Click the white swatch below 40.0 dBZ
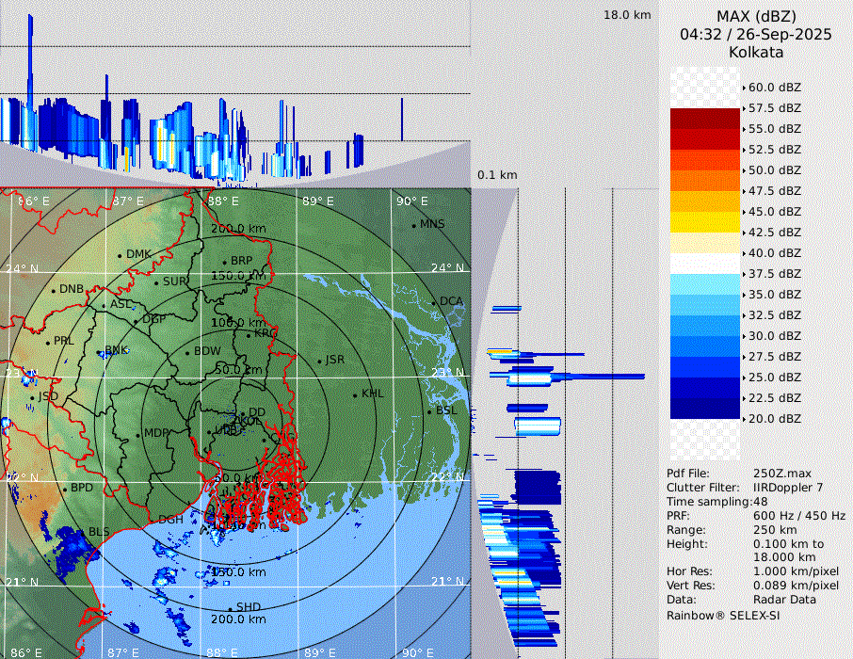Image resolution: width=853 pixels, height=659 pixels. coord(705,264)
